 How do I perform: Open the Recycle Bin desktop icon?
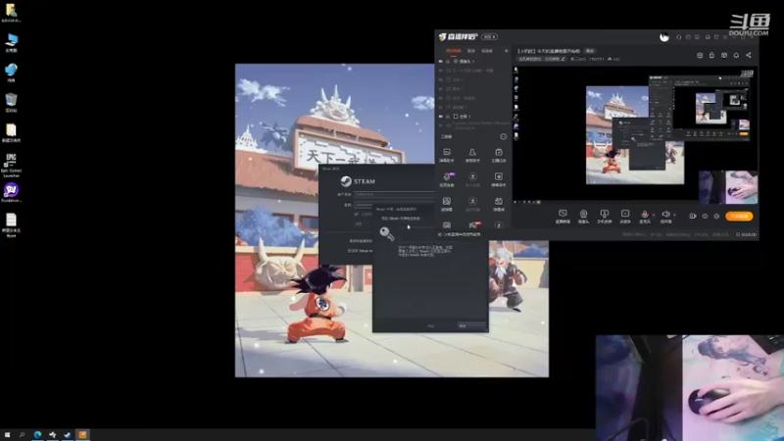tap(11, 103)
